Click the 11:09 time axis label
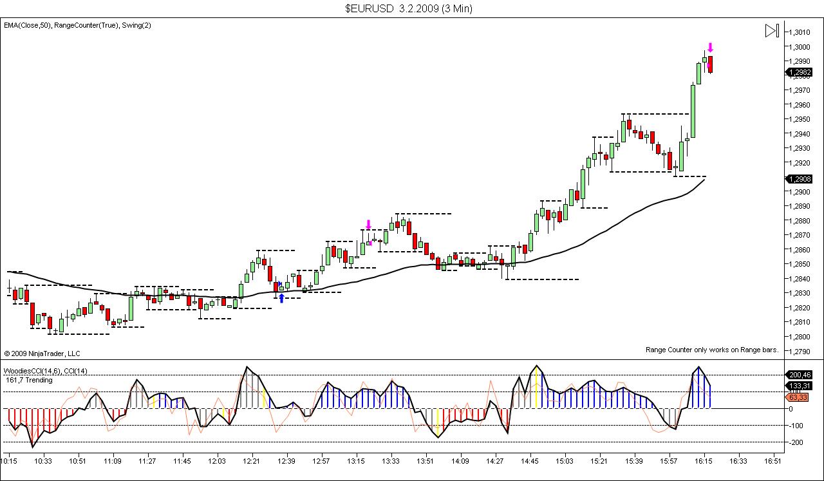Screen dimensions: 824x481 (113, 461)
